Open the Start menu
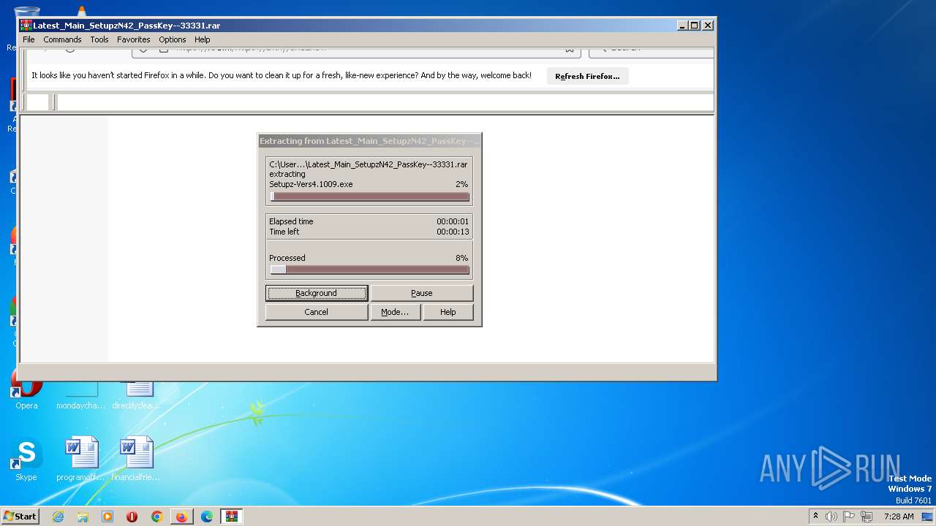 click(20, 517)
